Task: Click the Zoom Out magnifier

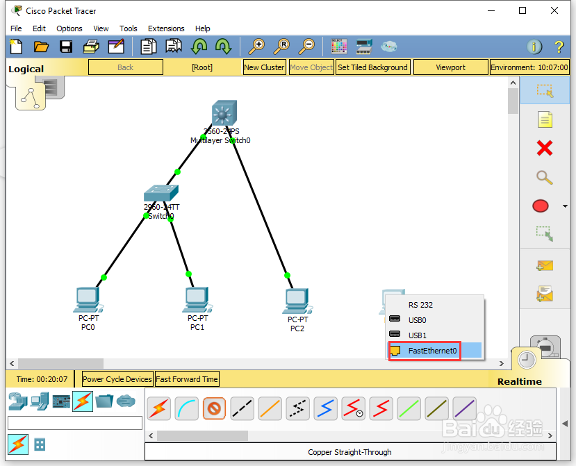Action: tap(306, 47)
